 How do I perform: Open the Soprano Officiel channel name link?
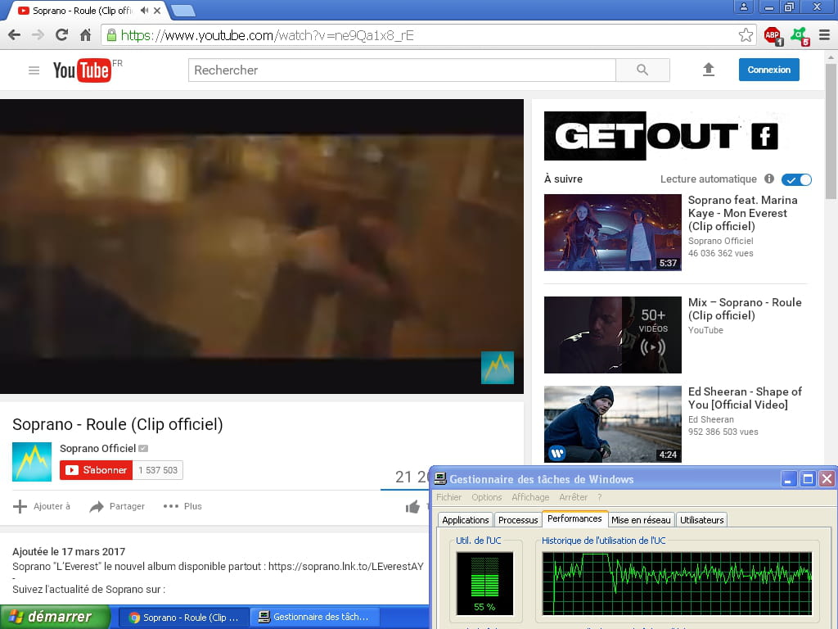[x=98, y=448]
